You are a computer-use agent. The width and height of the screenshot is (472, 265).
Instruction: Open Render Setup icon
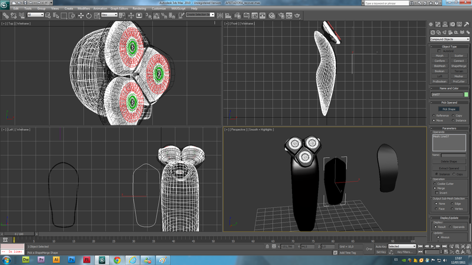tap(281, 16)
